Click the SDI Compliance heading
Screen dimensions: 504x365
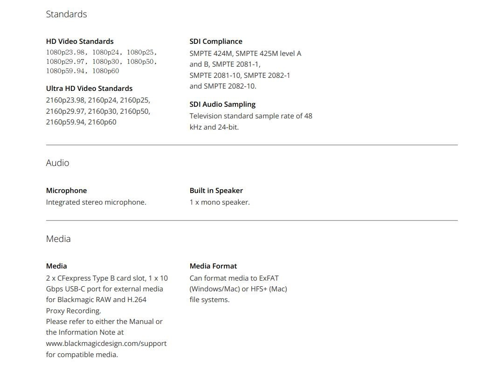point(216,41)
